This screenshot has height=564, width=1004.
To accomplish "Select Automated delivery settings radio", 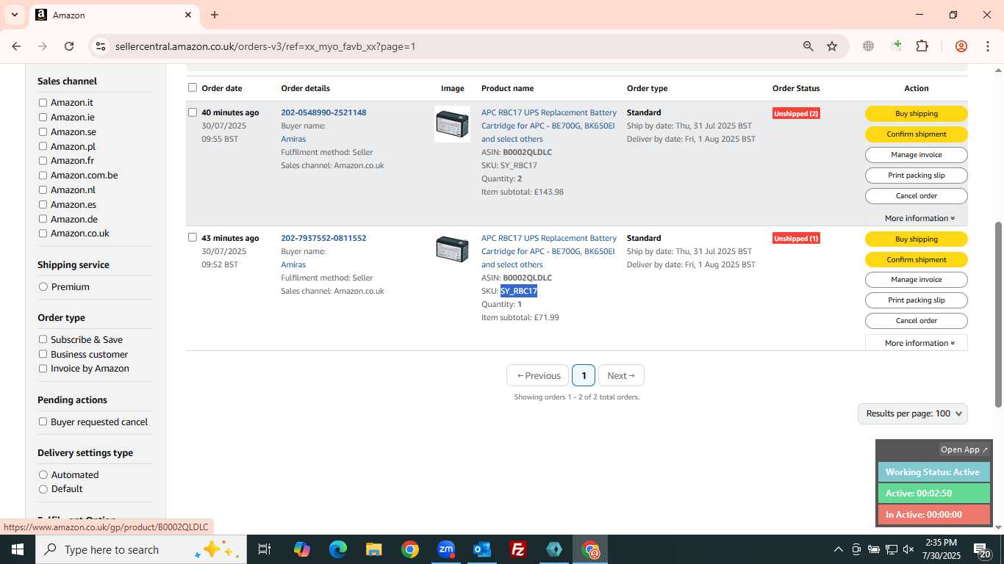I will click(43, 475).
